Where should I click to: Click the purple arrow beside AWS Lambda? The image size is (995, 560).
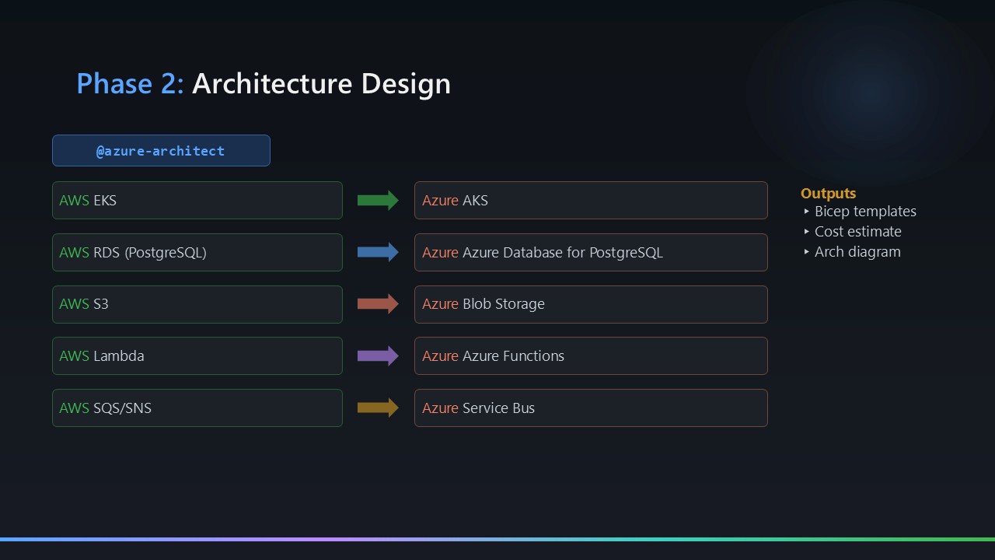pyautogui.click(x=378, y=356)
